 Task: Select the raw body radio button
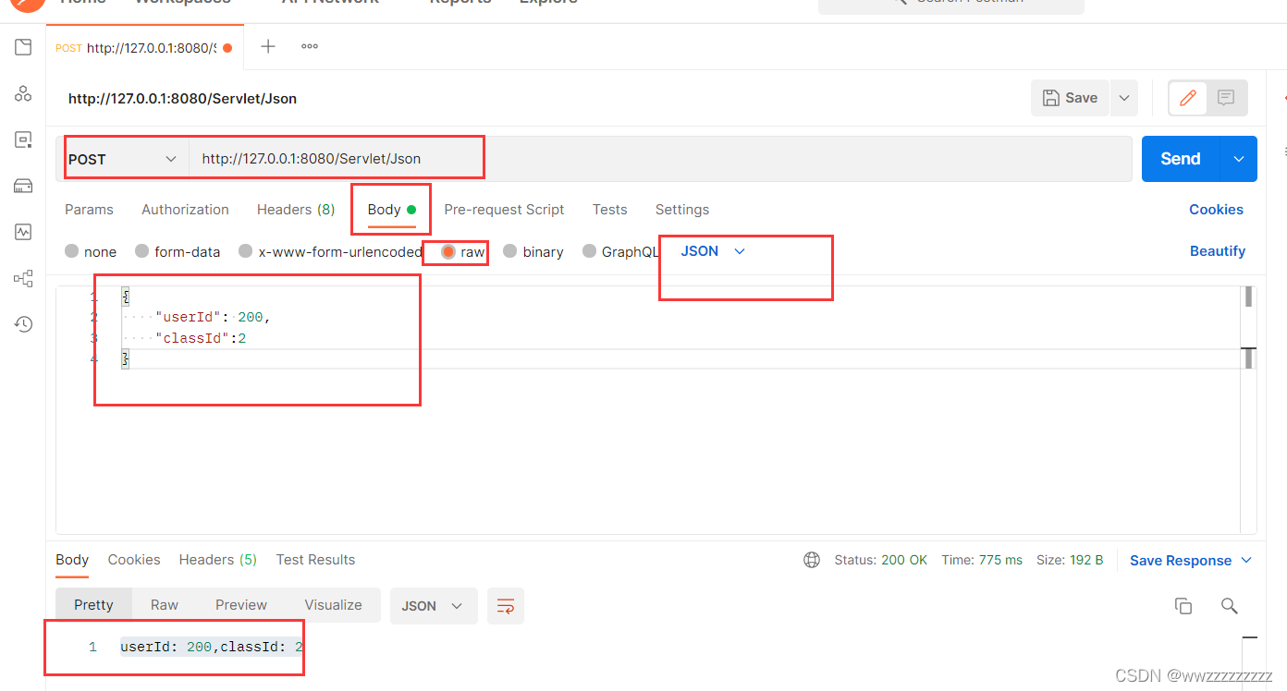tap(448, 251)
